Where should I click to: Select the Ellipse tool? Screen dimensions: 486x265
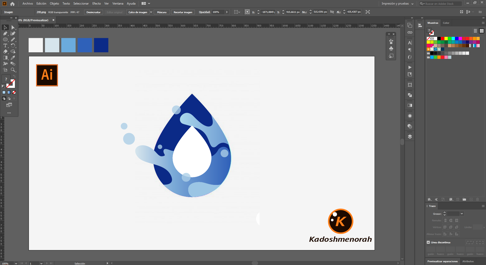click(5, 39)
